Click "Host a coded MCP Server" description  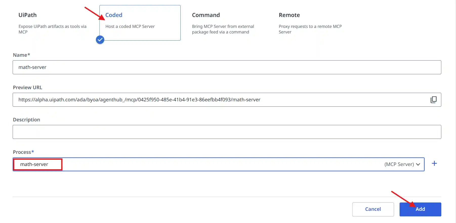pos(130,26)
